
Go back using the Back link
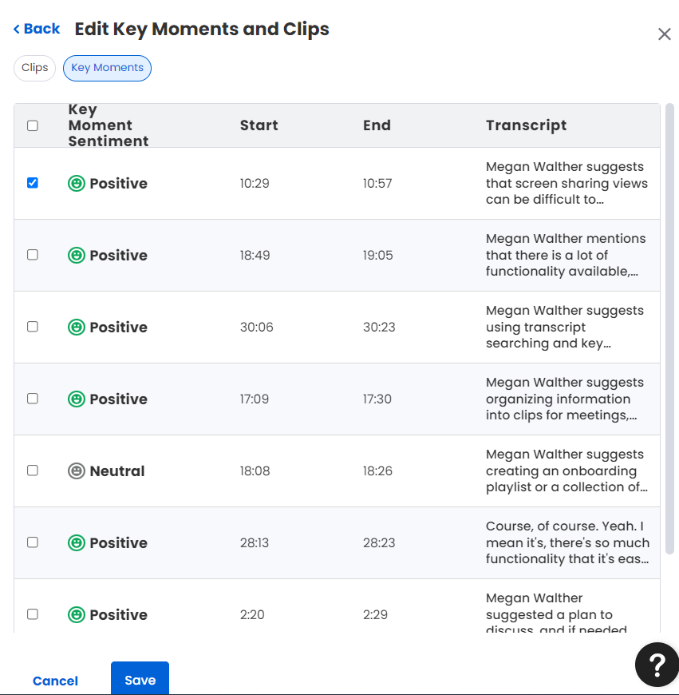[x=37, y=29]
